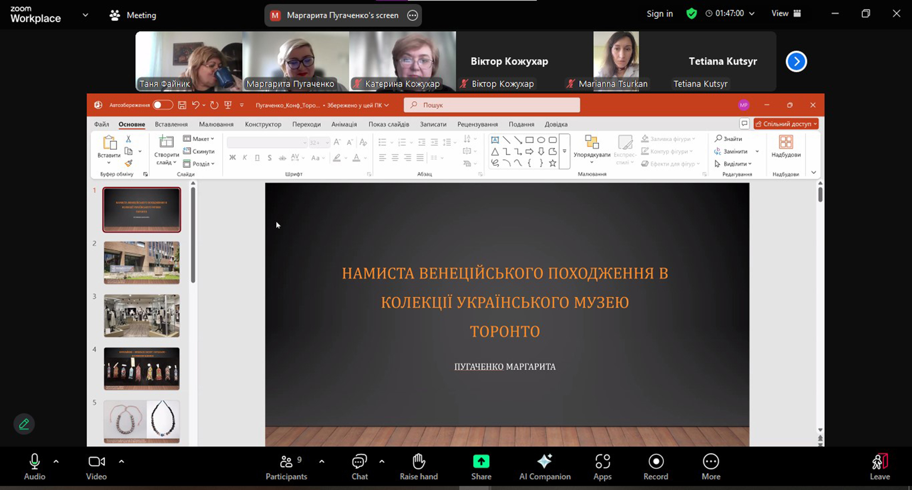
Task: Toggle bold Ж formatting
Action: 232,158
